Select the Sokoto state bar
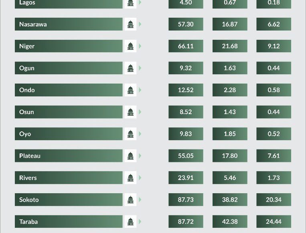Image resolution: width=306 pixels, height=233 pixels. pos(69,200)
